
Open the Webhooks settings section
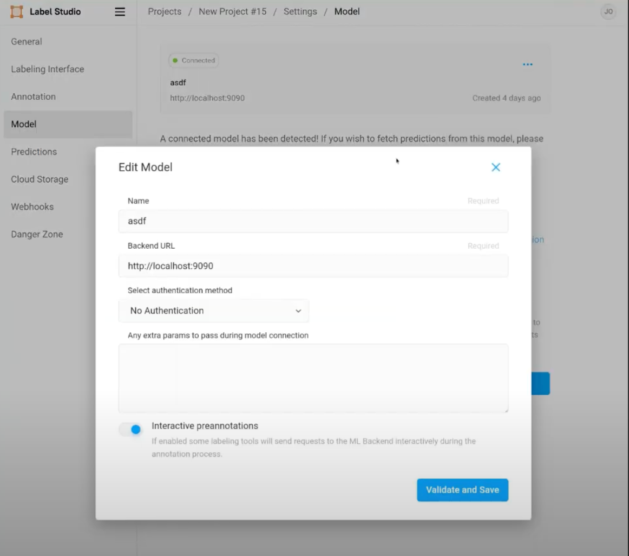32,207
